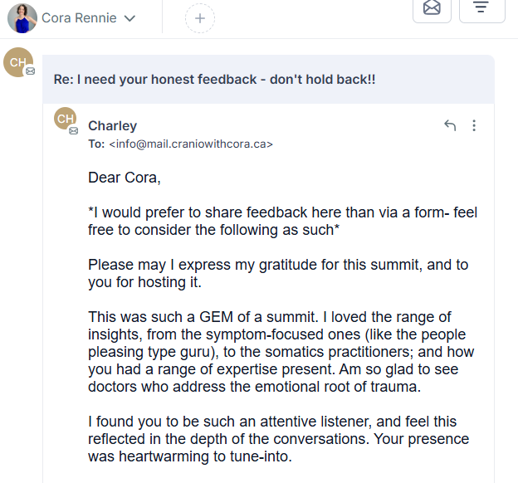This screenshot has width=518, height=483.
Task: Click the reply arrow icon on Charley's email
Action: pyautogui.click(x=450, y=126)
